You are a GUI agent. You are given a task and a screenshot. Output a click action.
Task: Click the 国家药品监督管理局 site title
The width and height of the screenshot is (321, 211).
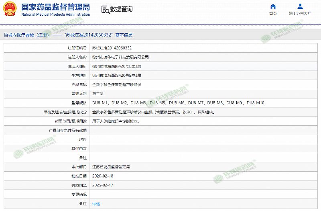tap(55, 7)
